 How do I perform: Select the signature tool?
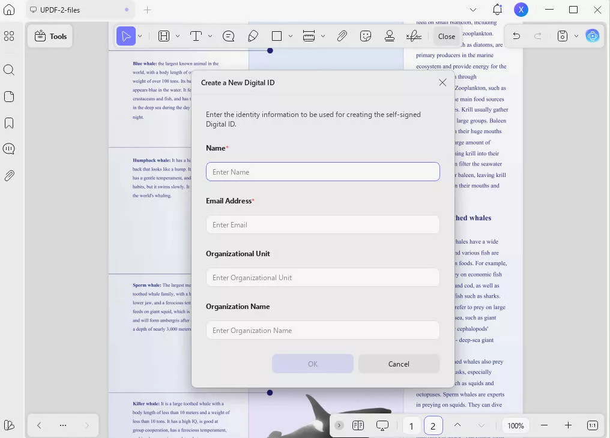pos(413,36)
